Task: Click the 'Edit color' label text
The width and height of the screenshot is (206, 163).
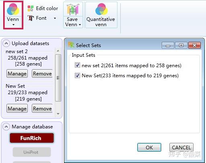Action: coord(47,8)
